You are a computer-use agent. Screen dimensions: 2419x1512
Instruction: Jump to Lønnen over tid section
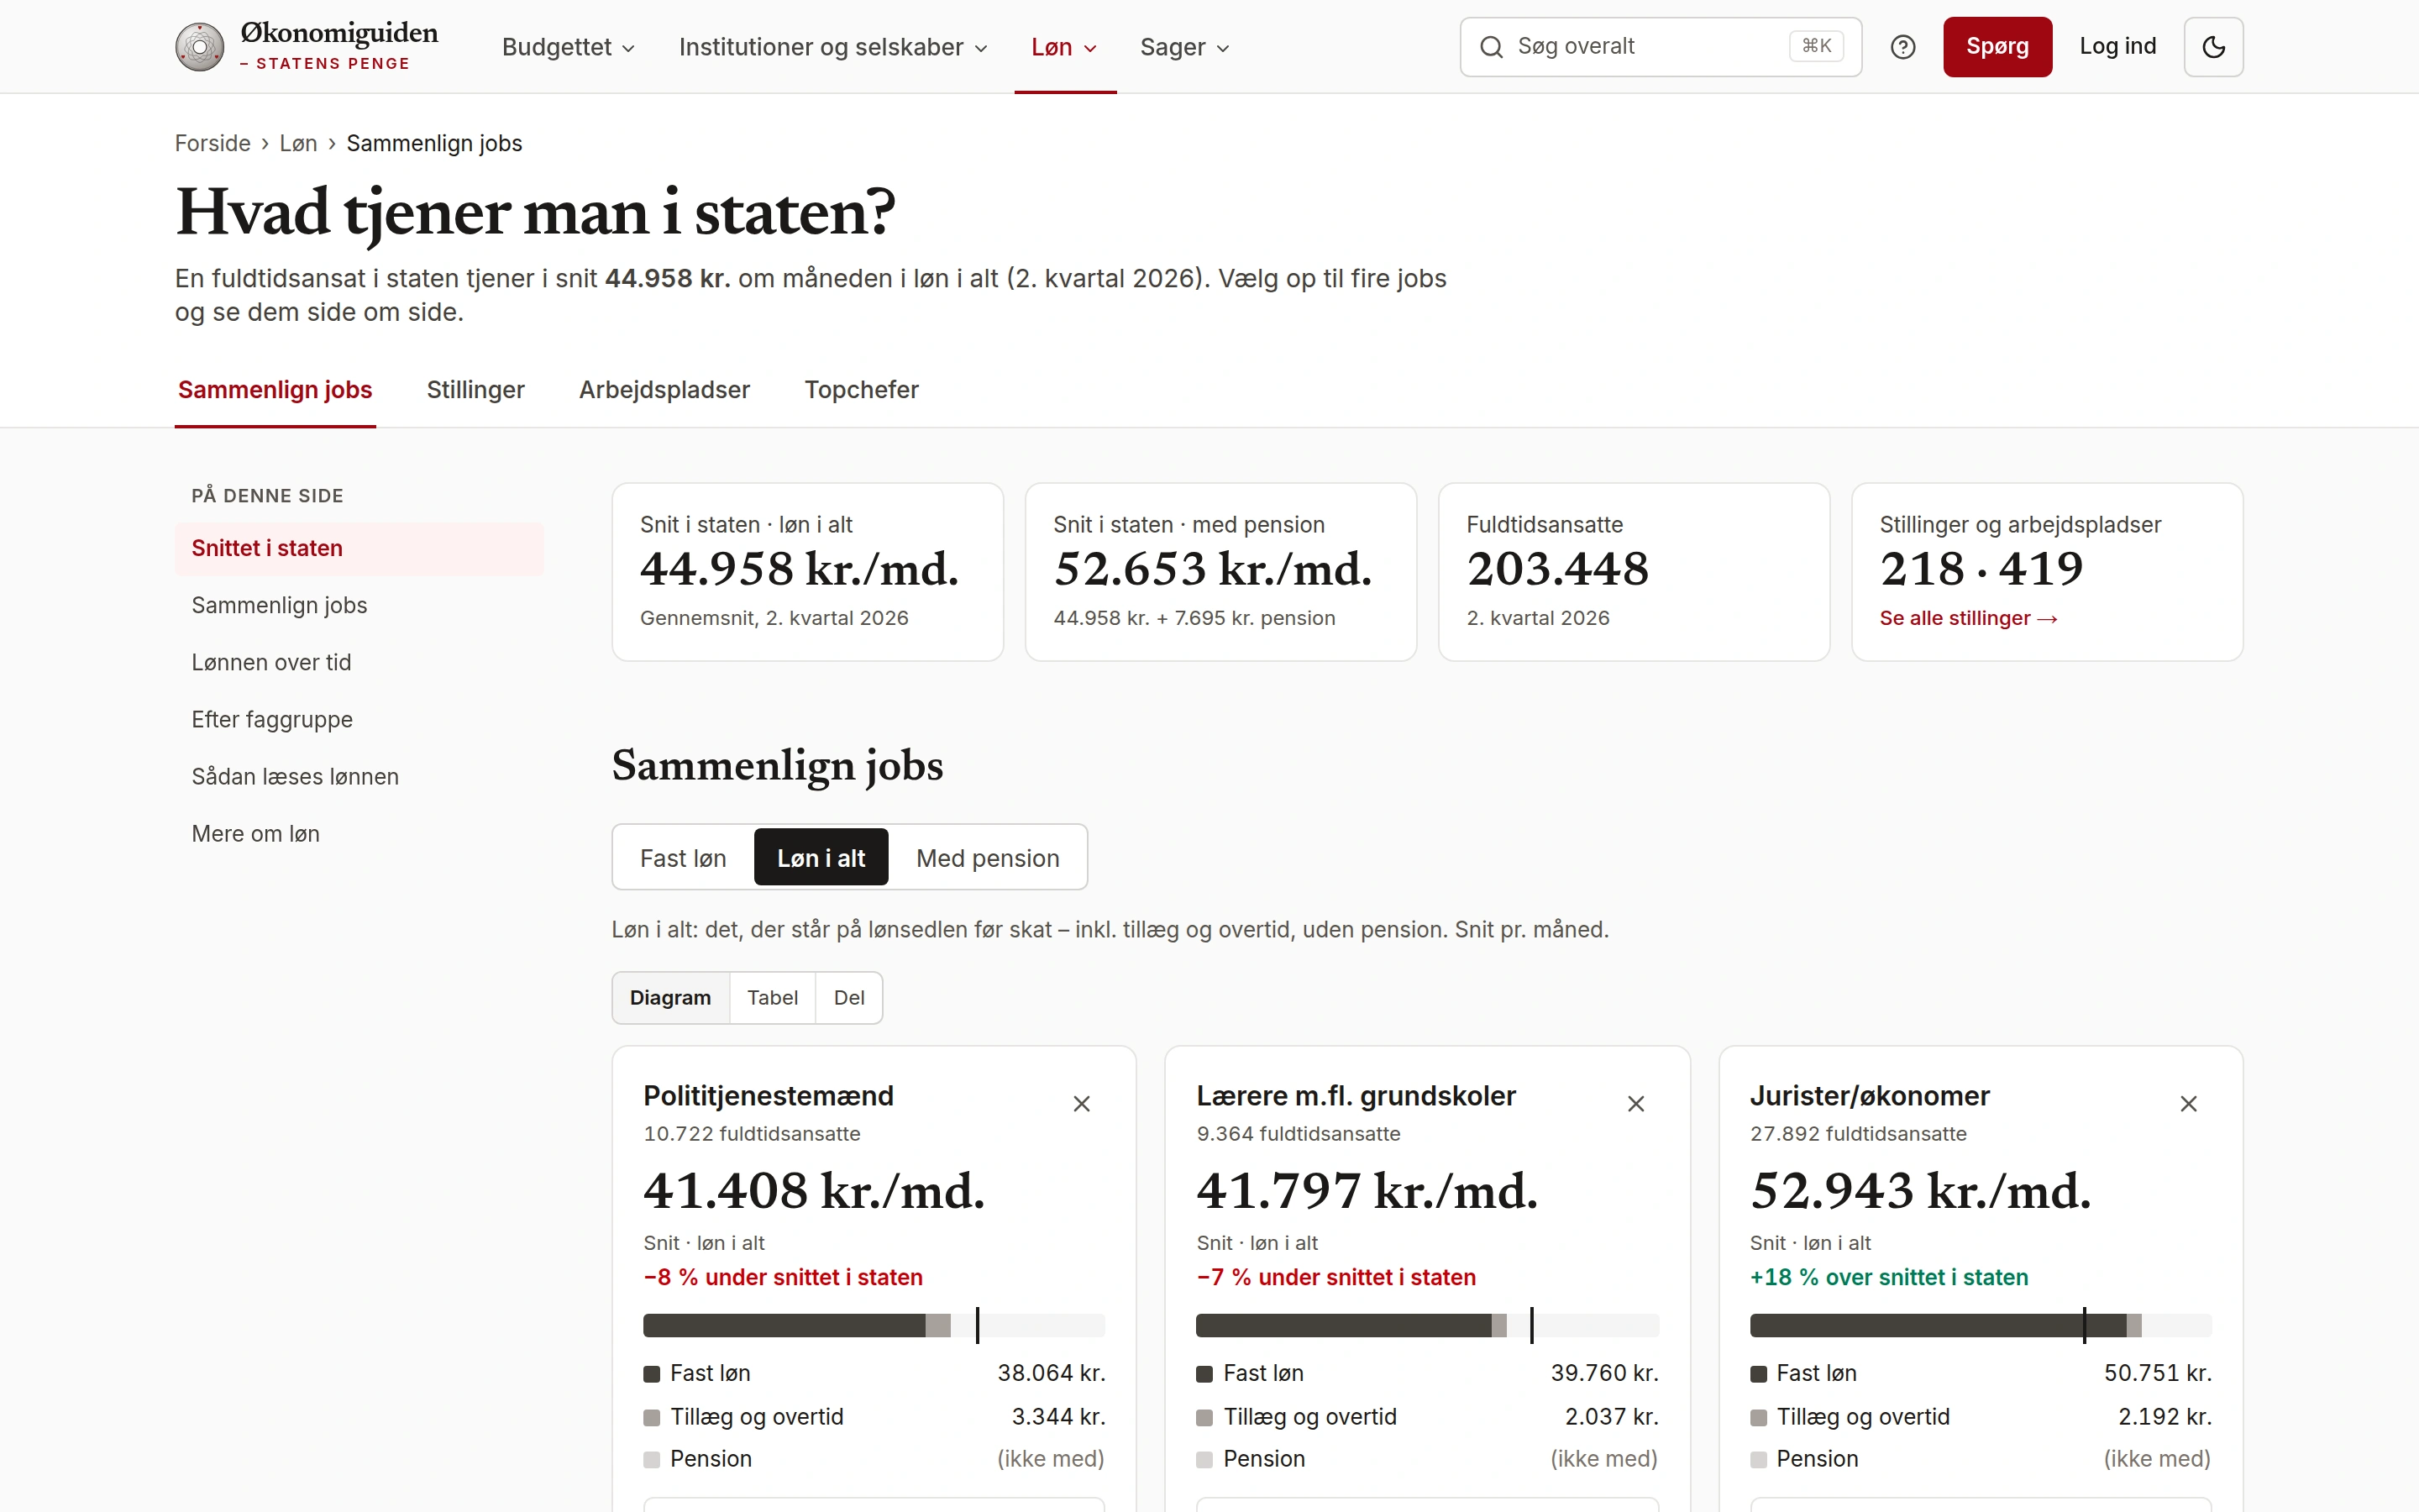[x=359, y=662]
